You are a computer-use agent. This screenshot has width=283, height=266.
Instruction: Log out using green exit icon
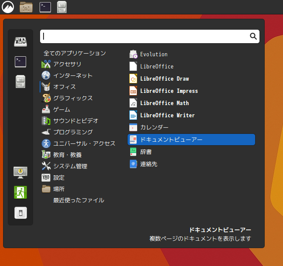coord(20,192)
